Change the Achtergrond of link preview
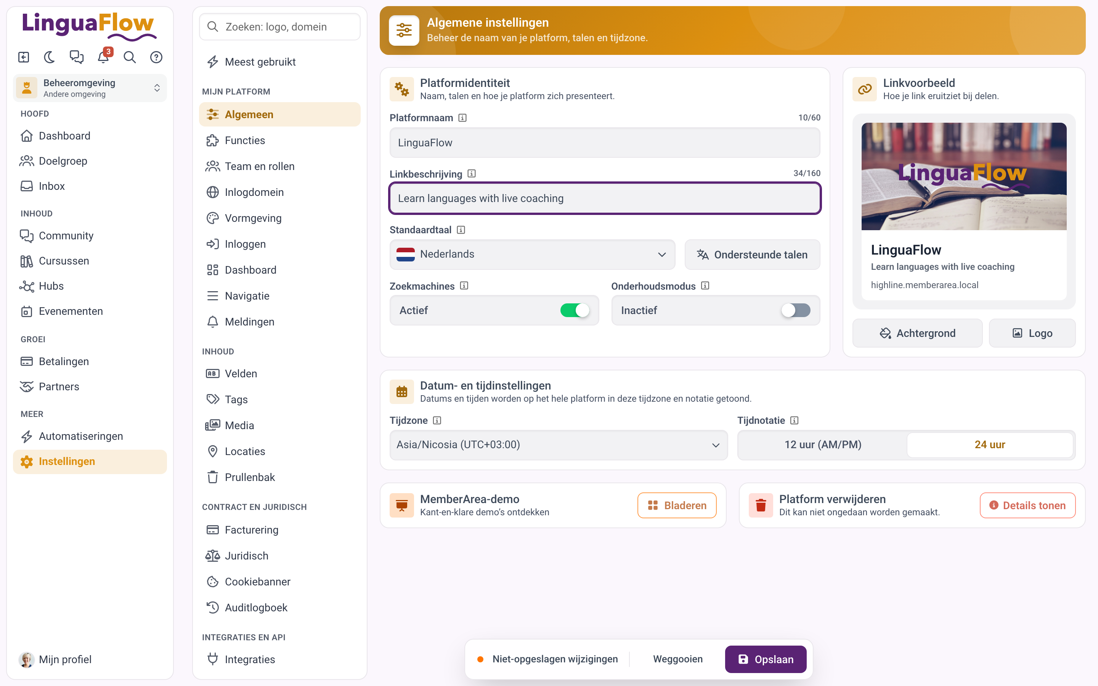Screen dimensions: 1098x686 917,333
